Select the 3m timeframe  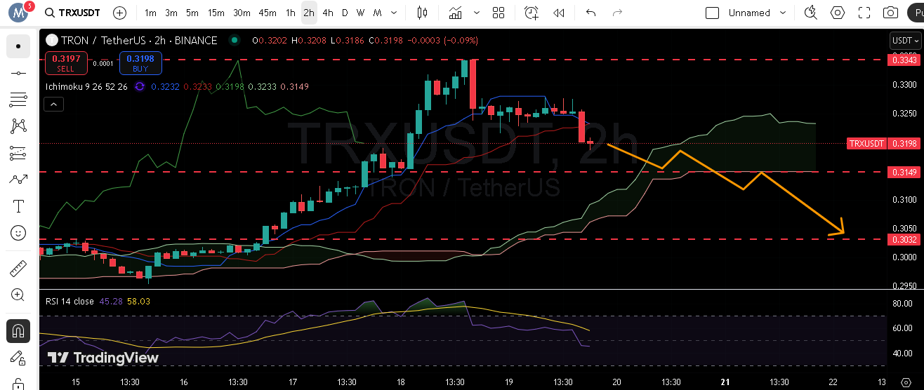pyautogui.click(x=171, y=13)
